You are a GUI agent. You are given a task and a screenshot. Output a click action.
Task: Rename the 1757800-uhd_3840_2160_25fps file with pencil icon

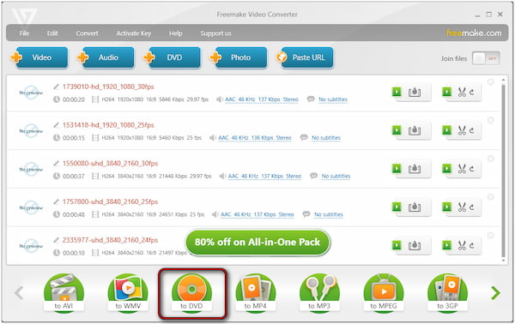tap(56, 201)
